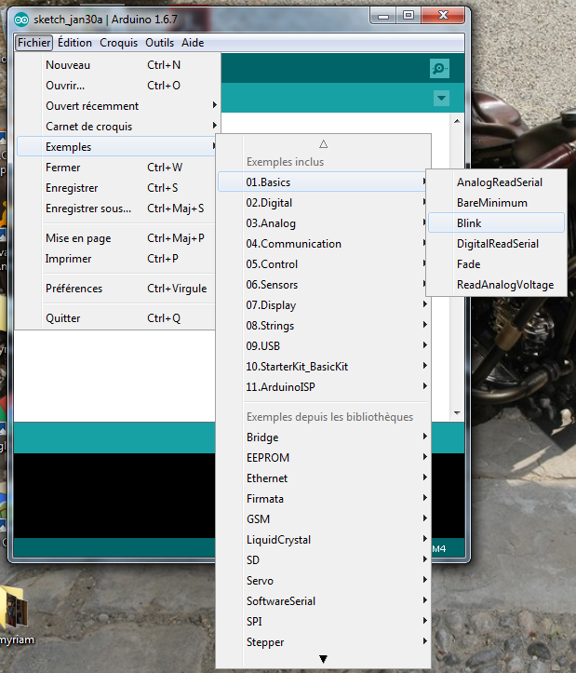576x673 pixels.
Task: Expand the Stepper library examples
Action: pos(323,642)
